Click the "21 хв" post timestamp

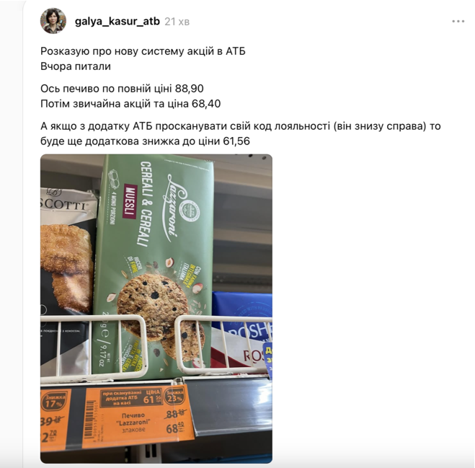pyautogui.click(x=177, y=22)
